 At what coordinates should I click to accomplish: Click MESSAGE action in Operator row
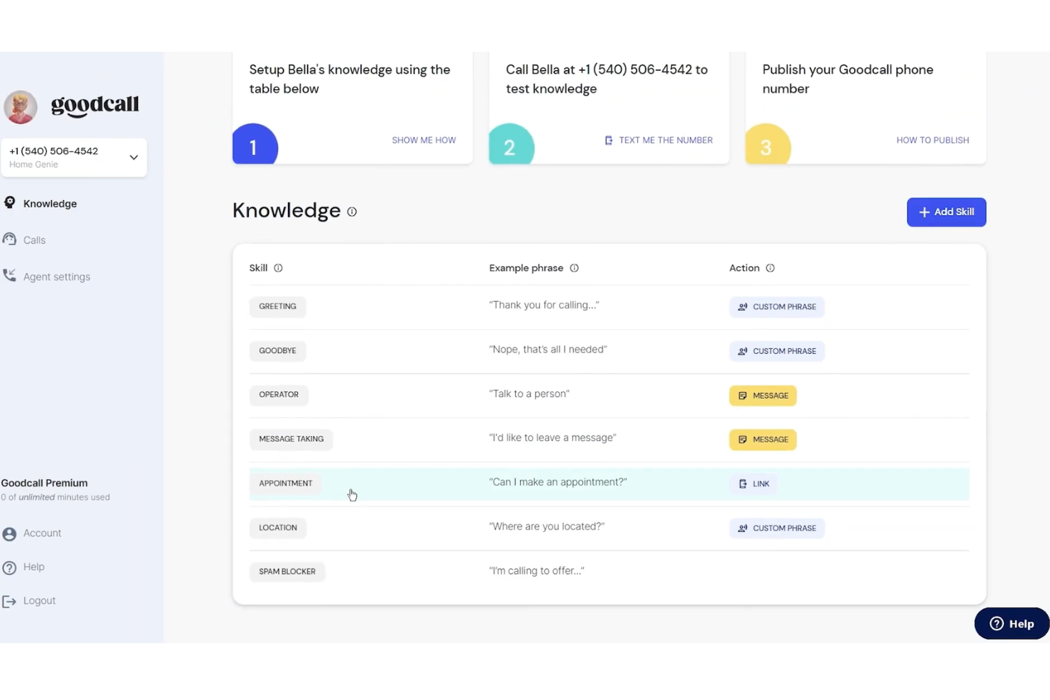click(763, 396)
